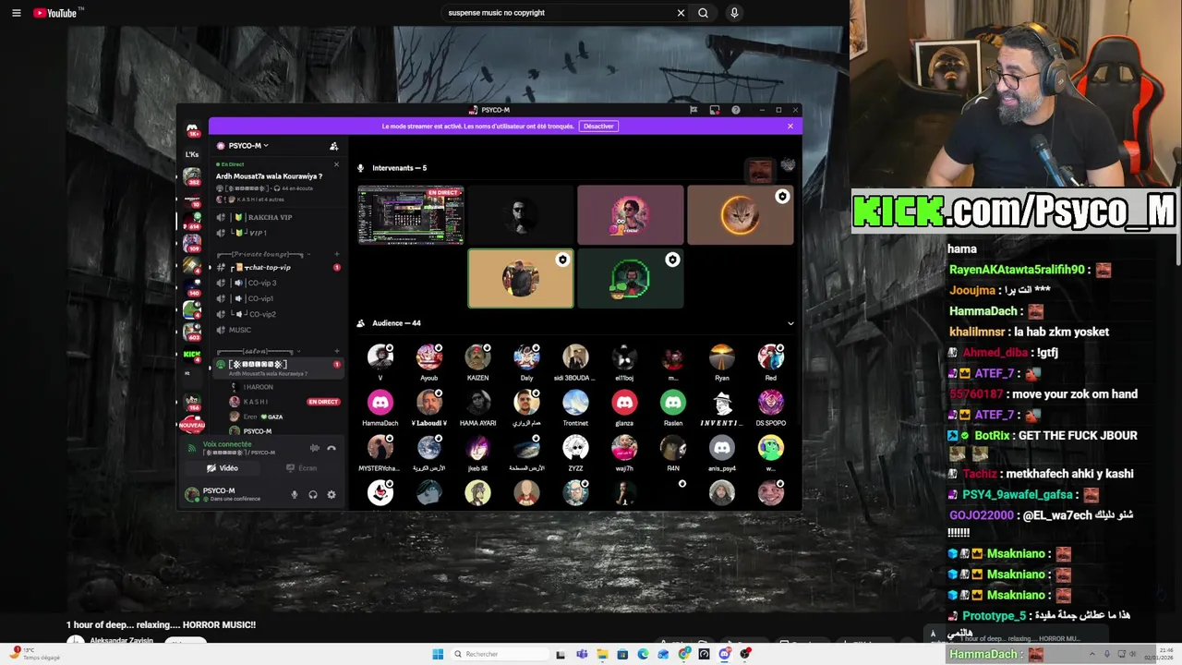Disconnect from voice with the hang-up icon
Viewport: 1182px width, 665px height.
pos(332,448)
